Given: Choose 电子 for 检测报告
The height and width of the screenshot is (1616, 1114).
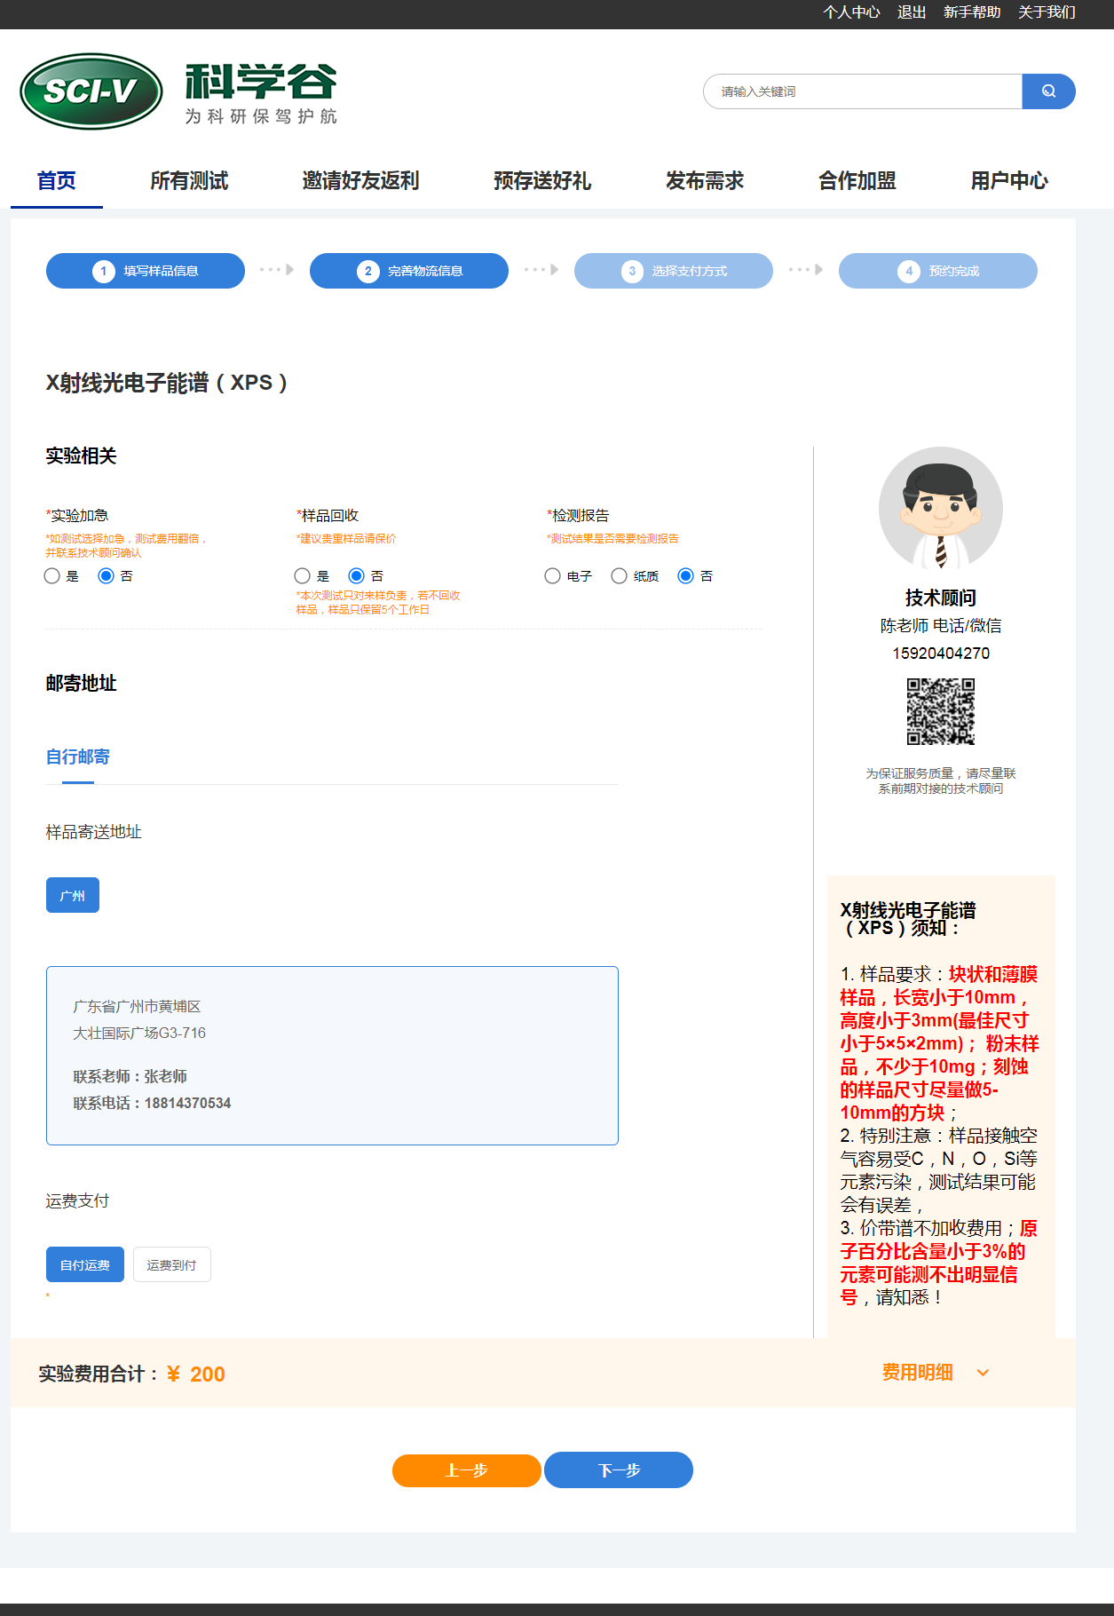Looking at the screenshot, I should pyautogui.click(x=553, y=576).
